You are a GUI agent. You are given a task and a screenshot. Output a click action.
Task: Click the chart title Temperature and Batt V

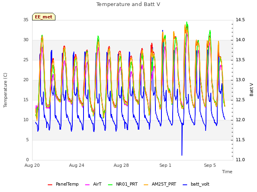pyautogui.click(x=128, y=4)
